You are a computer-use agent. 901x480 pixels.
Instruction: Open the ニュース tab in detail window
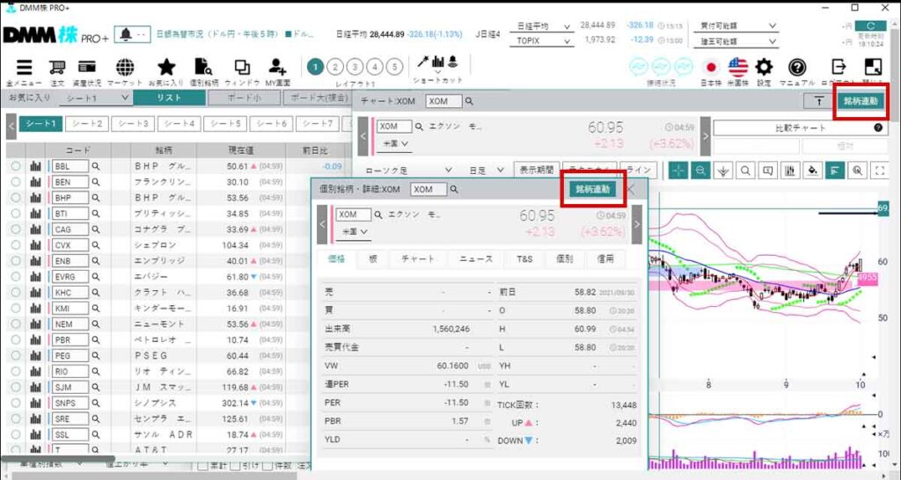point(476,259)
